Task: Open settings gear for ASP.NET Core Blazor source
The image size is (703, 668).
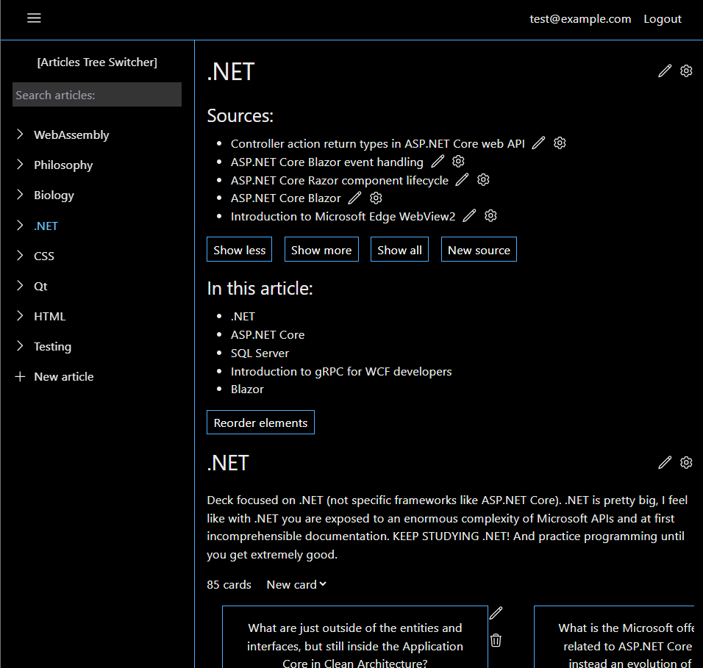Action: (376, 198)
